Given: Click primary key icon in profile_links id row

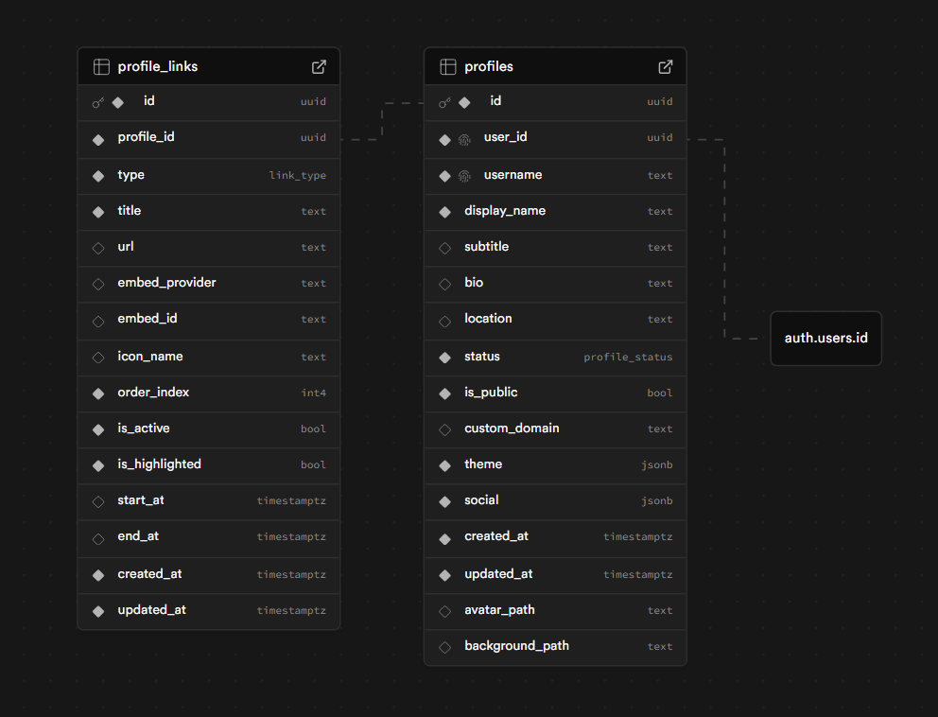Looking at the screenshot, I should [98, 102].
